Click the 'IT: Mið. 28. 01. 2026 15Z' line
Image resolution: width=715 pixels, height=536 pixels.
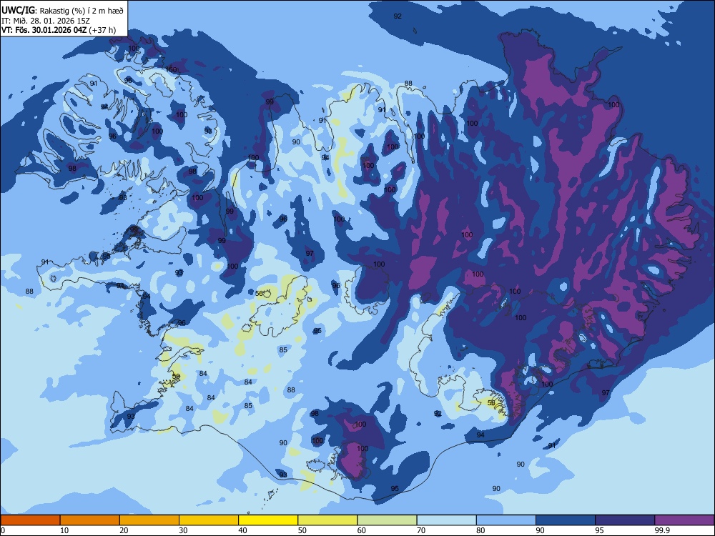coord(46,21)
